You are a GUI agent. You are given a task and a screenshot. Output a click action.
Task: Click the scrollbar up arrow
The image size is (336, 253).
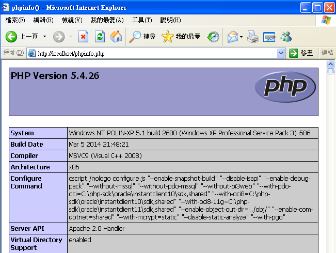(x=330, y=64)
